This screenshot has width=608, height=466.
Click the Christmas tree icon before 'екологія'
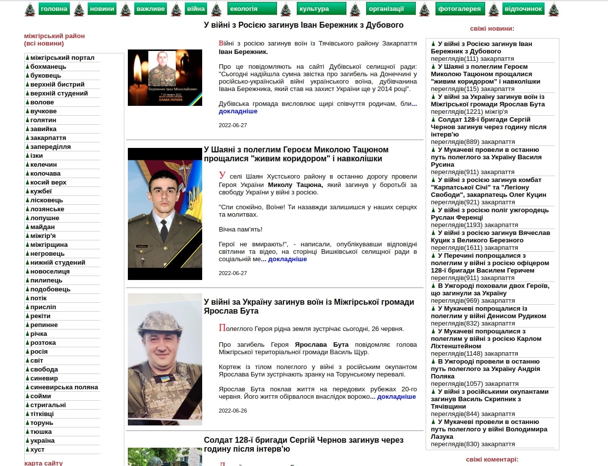pos(216,9)
